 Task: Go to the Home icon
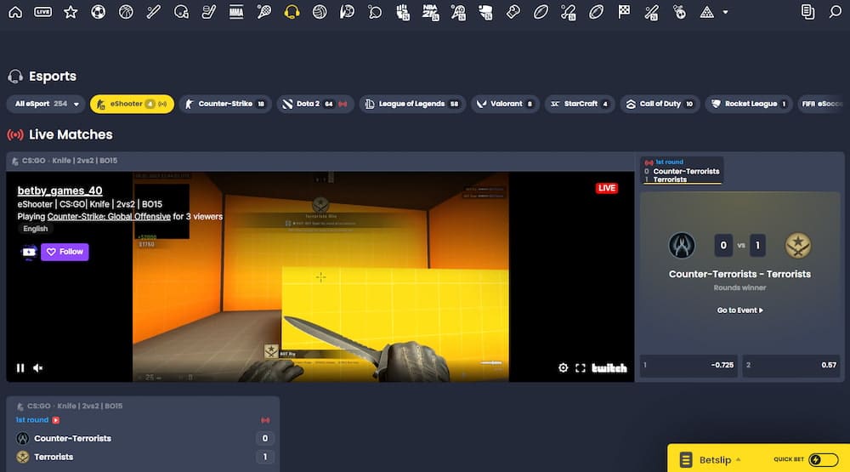pos(15,12)
